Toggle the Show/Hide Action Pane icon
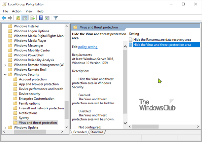Screen dimensions: 202x142 tap(47, 18)
